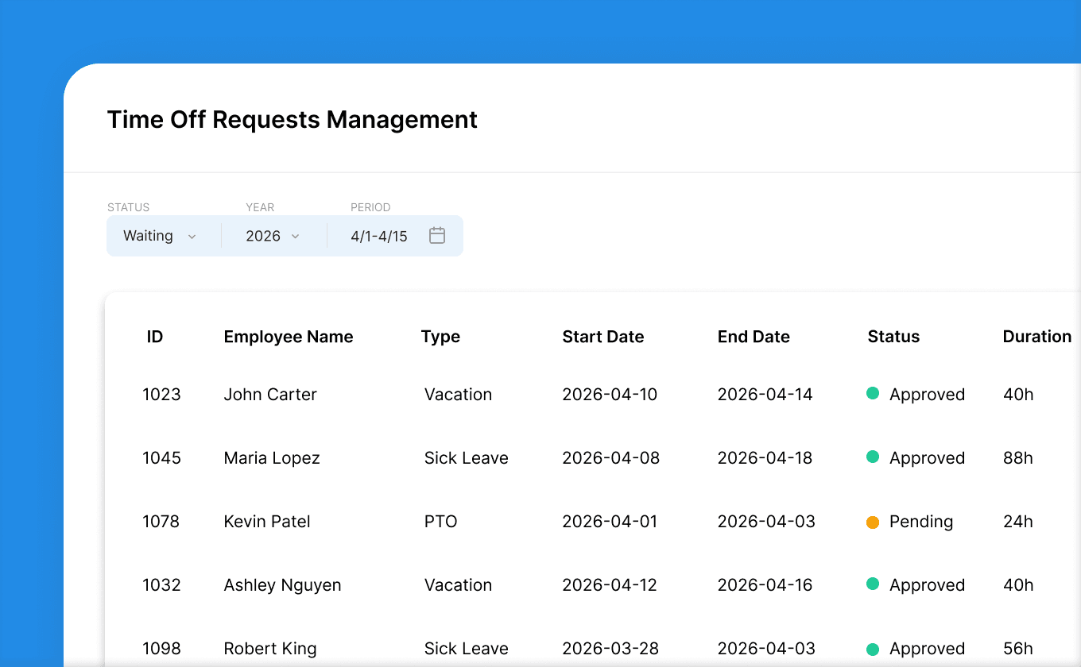Click the Approved status indicator for Maria Lopez
Image resolution: width=1081 pixels, height=667 pixels.
[x=874, y=458]
